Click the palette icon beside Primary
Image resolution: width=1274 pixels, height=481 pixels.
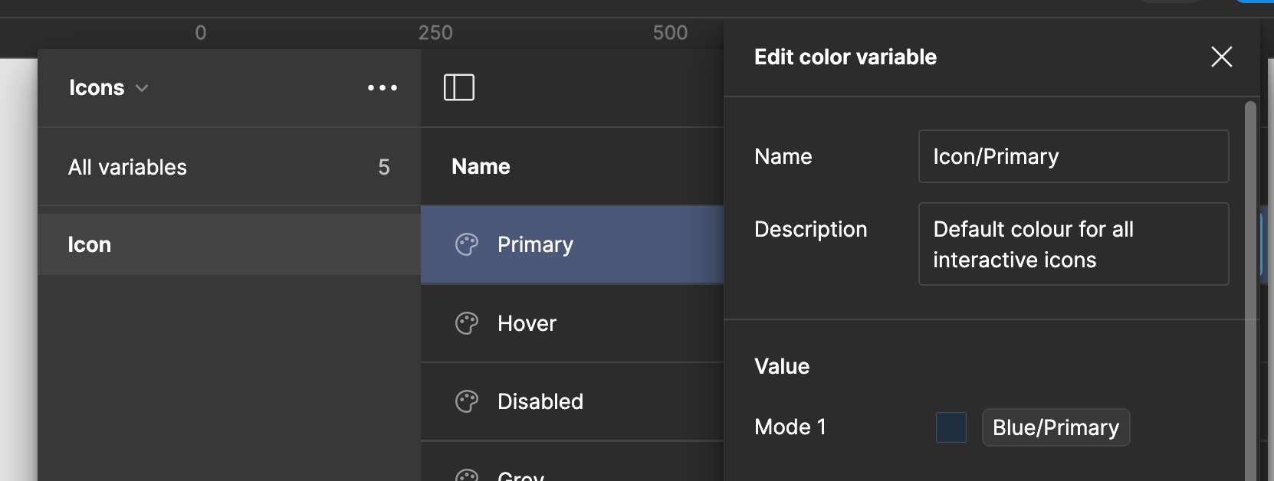[x=466, y=244]
